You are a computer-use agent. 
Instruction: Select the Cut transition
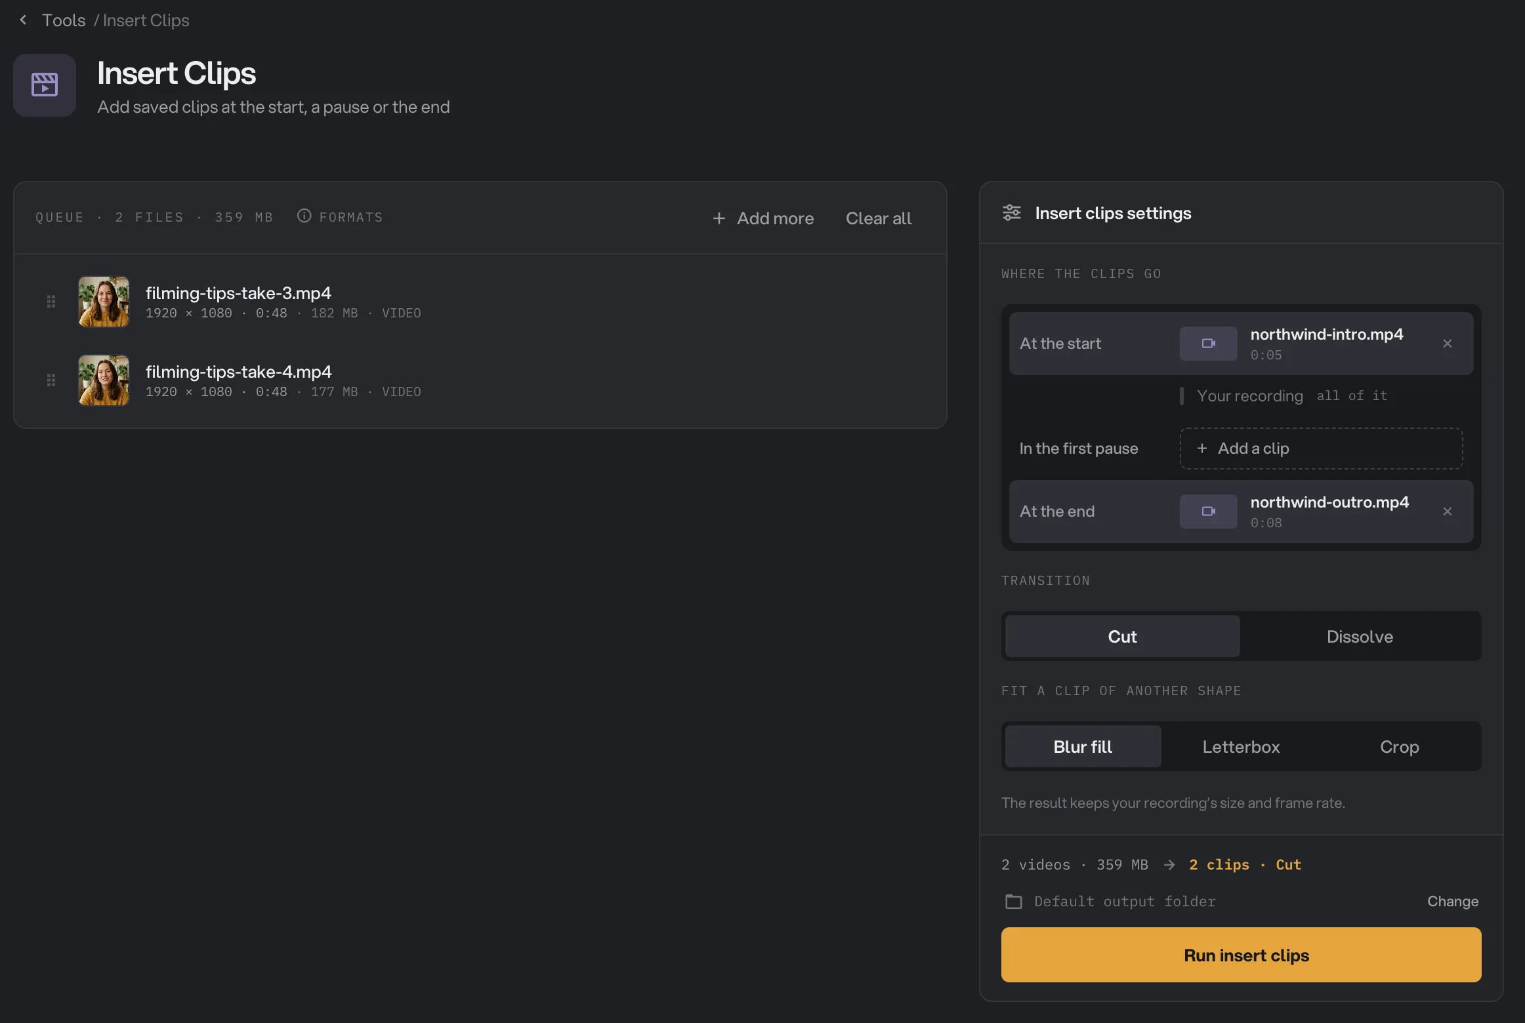[1122, 636]
